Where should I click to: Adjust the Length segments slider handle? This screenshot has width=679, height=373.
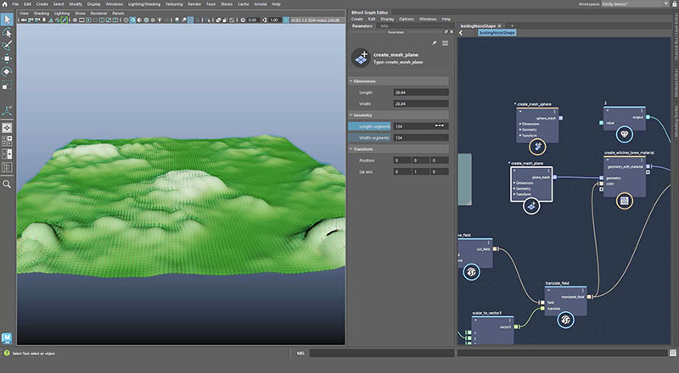tap(439, 126)
